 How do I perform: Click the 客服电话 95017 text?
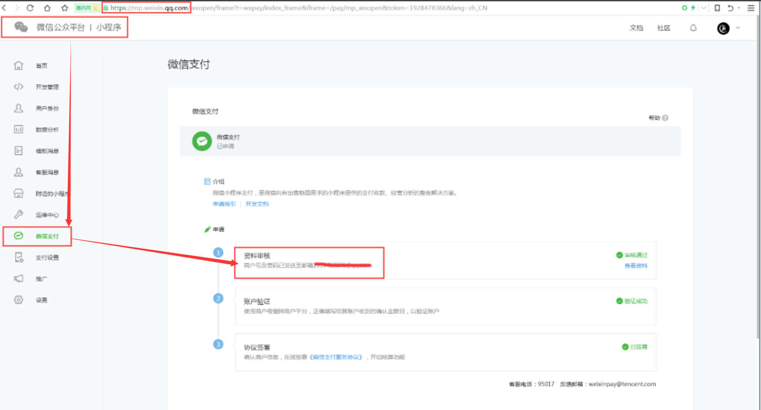pyautogui.click(x=531, y=384)
